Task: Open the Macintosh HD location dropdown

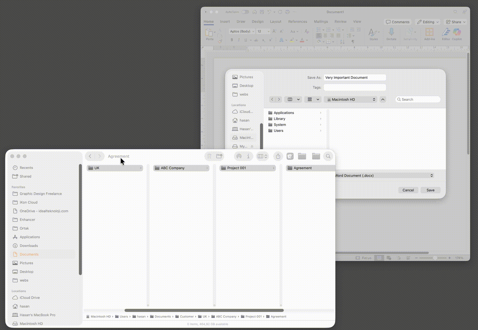Action: (x=351, y=99)
